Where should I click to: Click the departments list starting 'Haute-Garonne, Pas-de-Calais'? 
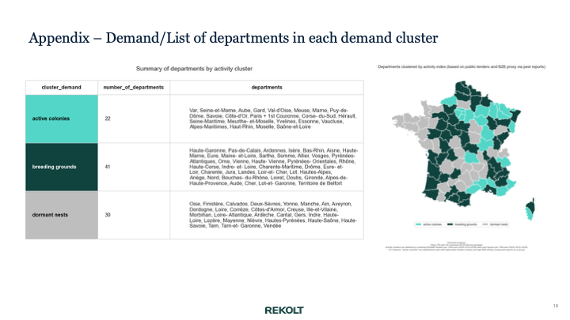273,167
